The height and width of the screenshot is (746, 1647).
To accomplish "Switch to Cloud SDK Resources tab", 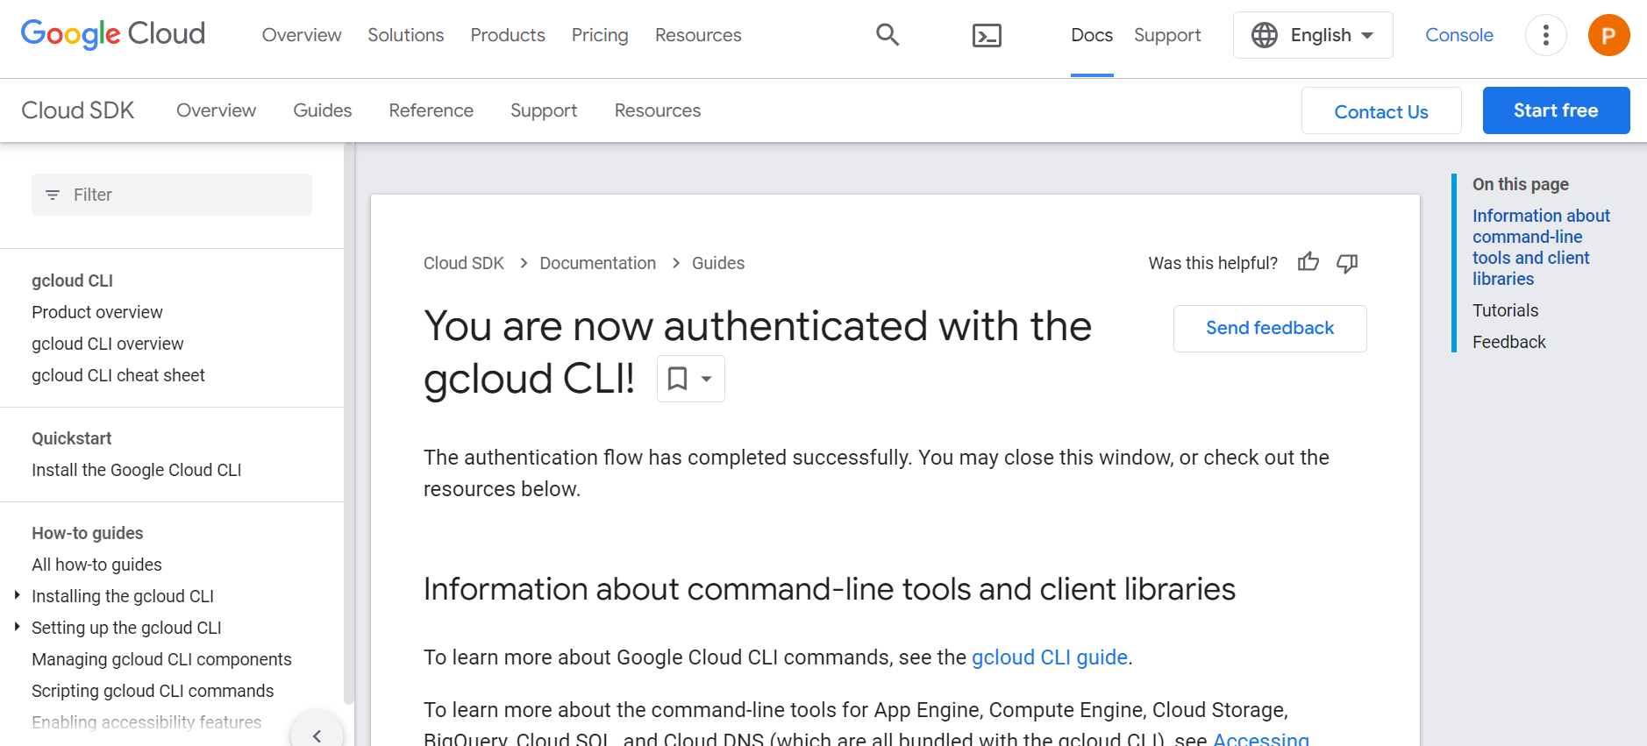I will [x=658, y=110].
